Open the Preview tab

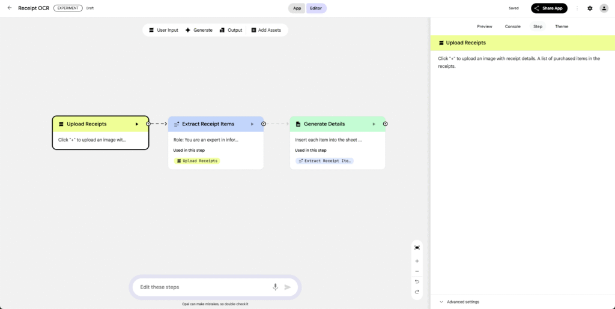tap(484, 26)
